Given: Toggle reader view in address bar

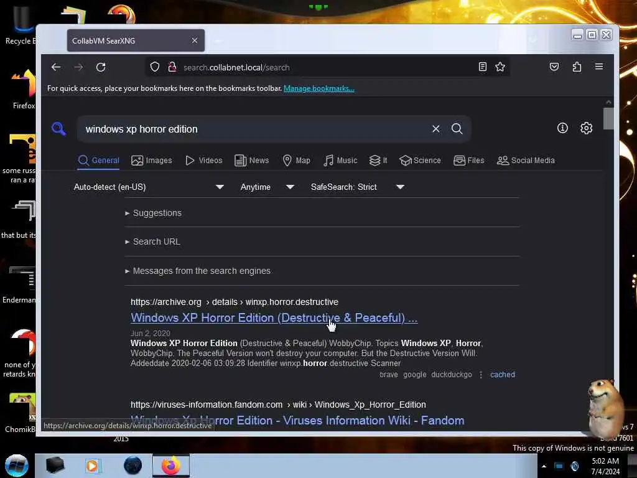Looking at the screenshot, I should point(482,67).
